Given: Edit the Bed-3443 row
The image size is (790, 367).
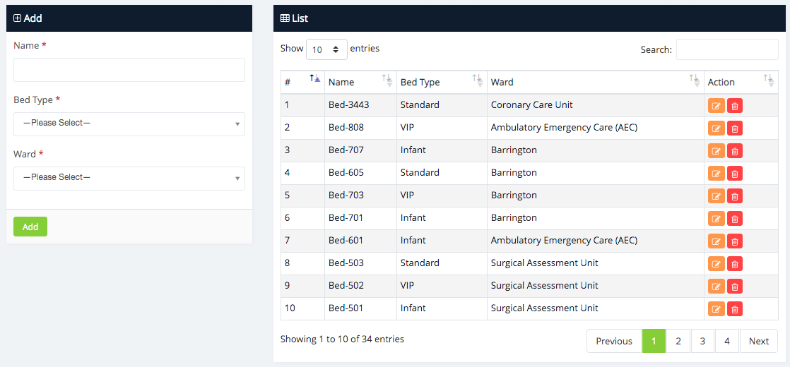Looking at the screenshot, I should (x=717, y=105).
